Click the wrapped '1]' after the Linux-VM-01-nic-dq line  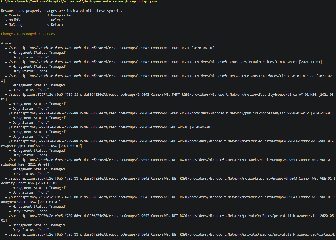(3, 81)
